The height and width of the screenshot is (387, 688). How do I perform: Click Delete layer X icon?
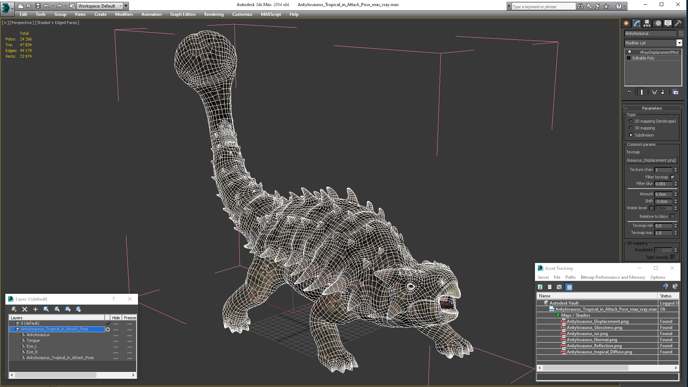[25, 309]
